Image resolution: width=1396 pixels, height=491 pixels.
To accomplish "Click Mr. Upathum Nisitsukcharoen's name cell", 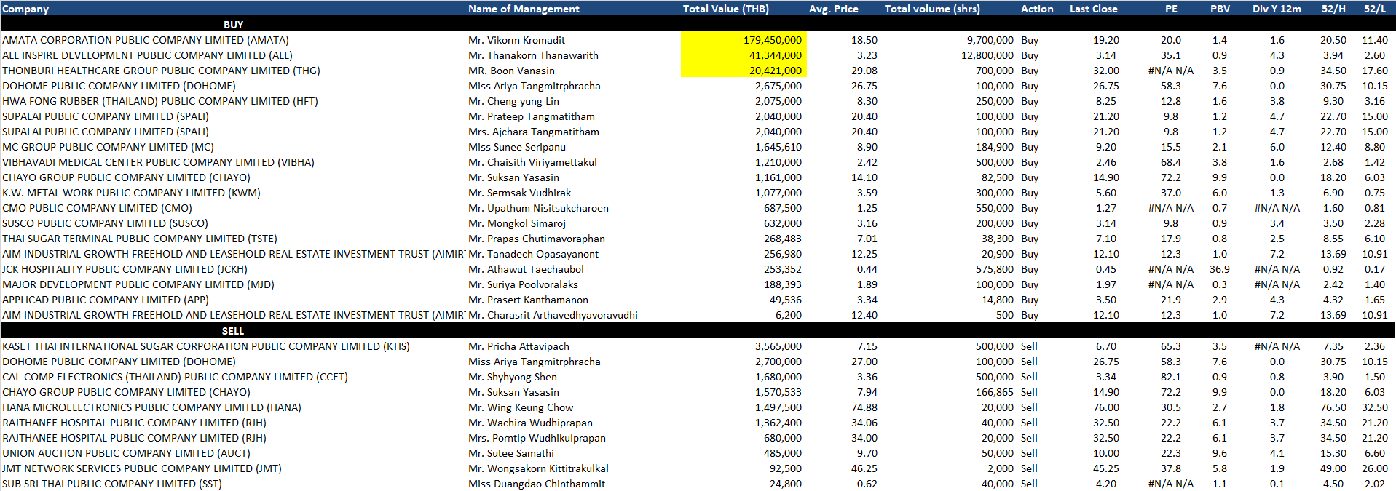I will tap(538, 208).
